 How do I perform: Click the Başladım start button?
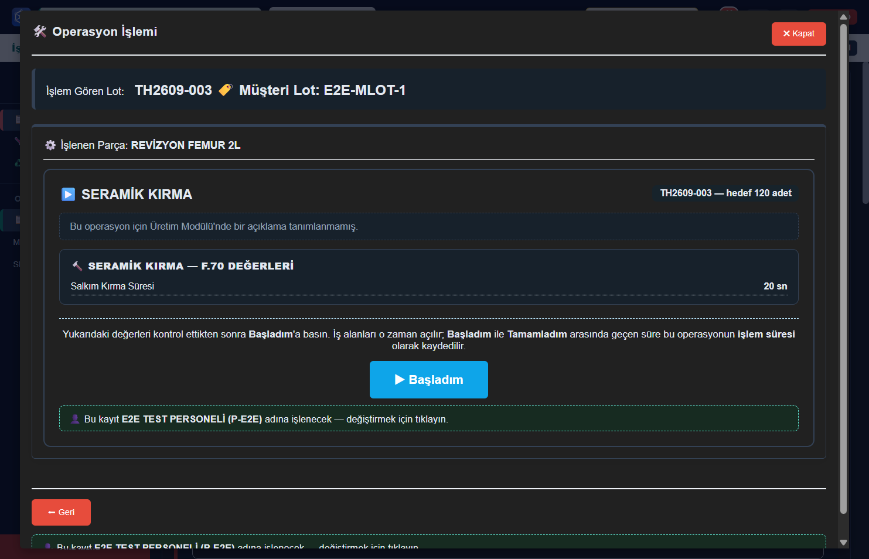(428, 380)
